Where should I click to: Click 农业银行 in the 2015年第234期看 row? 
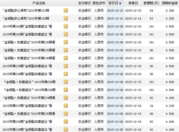point(84,98)
